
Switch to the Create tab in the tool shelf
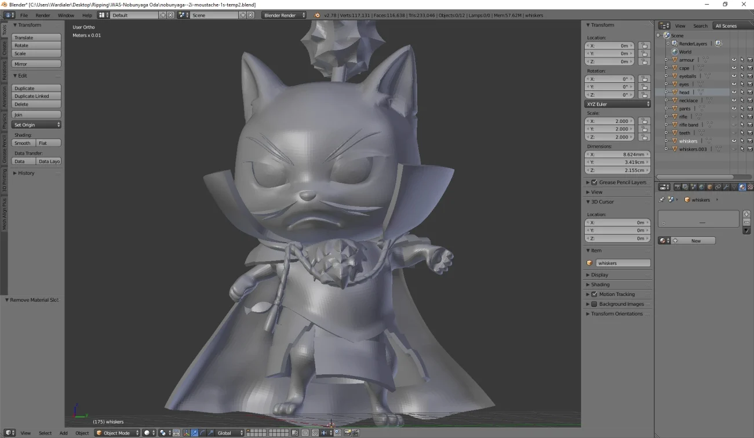pyautogui.click(x=4, y=48)
